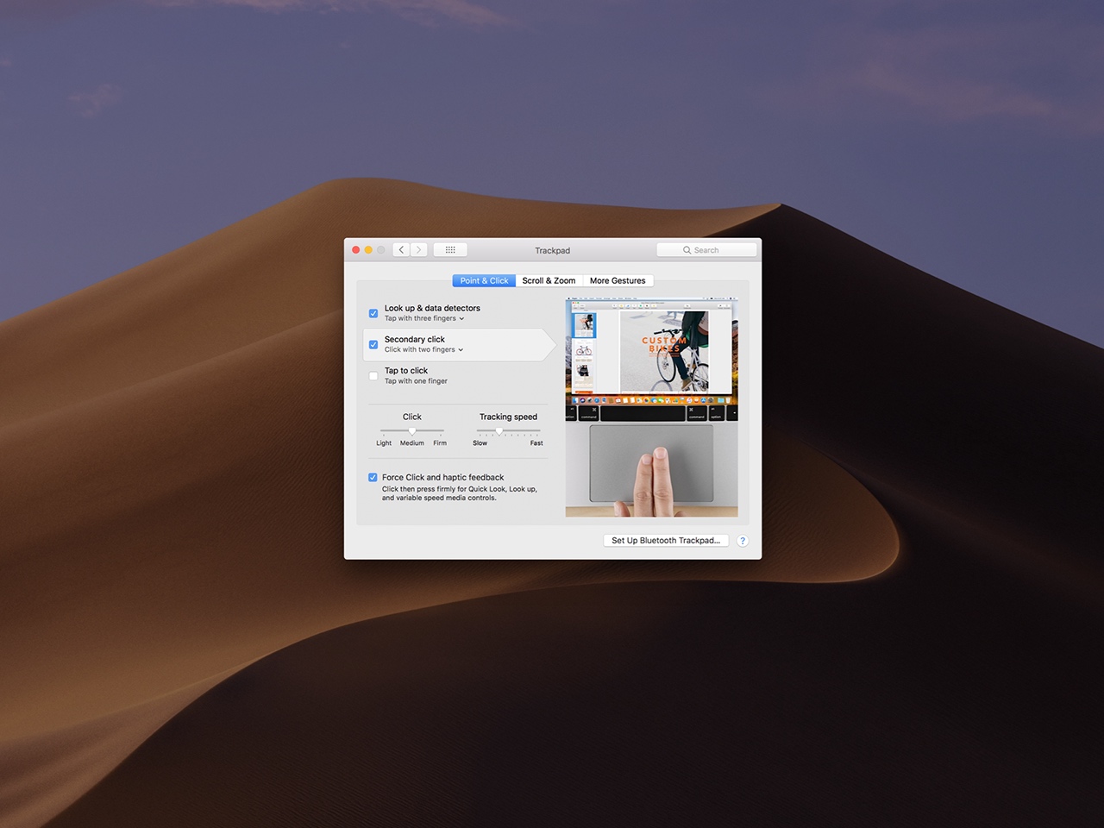Open the Tap with three fingers dropdown
The height and width of the screenshot is (828, 1104).
[x=461, y=318]
